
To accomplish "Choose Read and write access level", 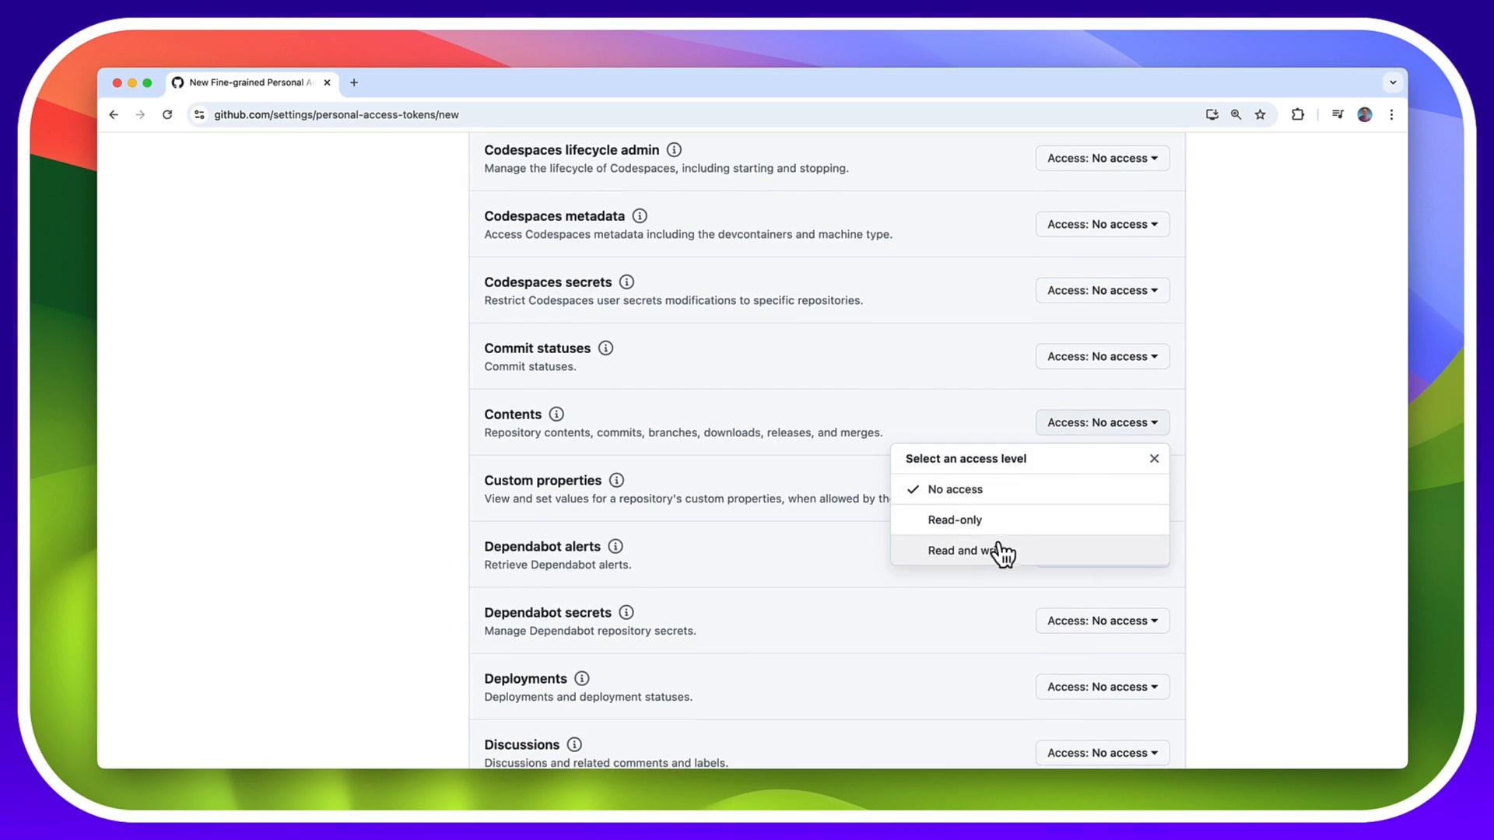I will 1029,550.
